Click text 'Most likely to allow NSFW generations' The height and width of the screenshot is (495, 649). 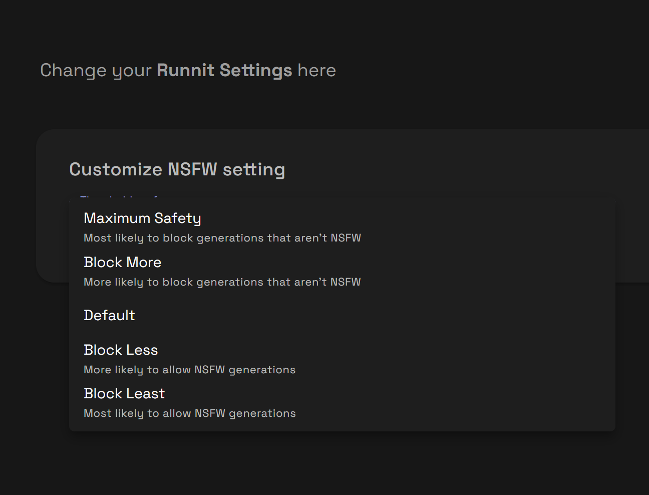click(189, 413)
